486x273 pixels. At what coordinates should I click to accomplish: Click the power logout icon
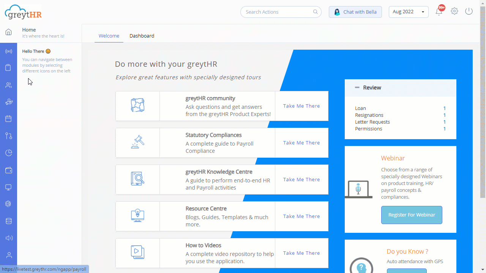pos(469,11)
